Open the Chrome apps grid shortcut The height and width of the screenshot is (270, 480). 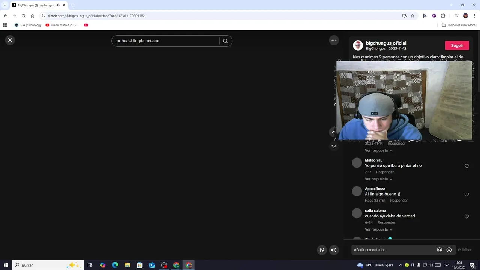5,25
